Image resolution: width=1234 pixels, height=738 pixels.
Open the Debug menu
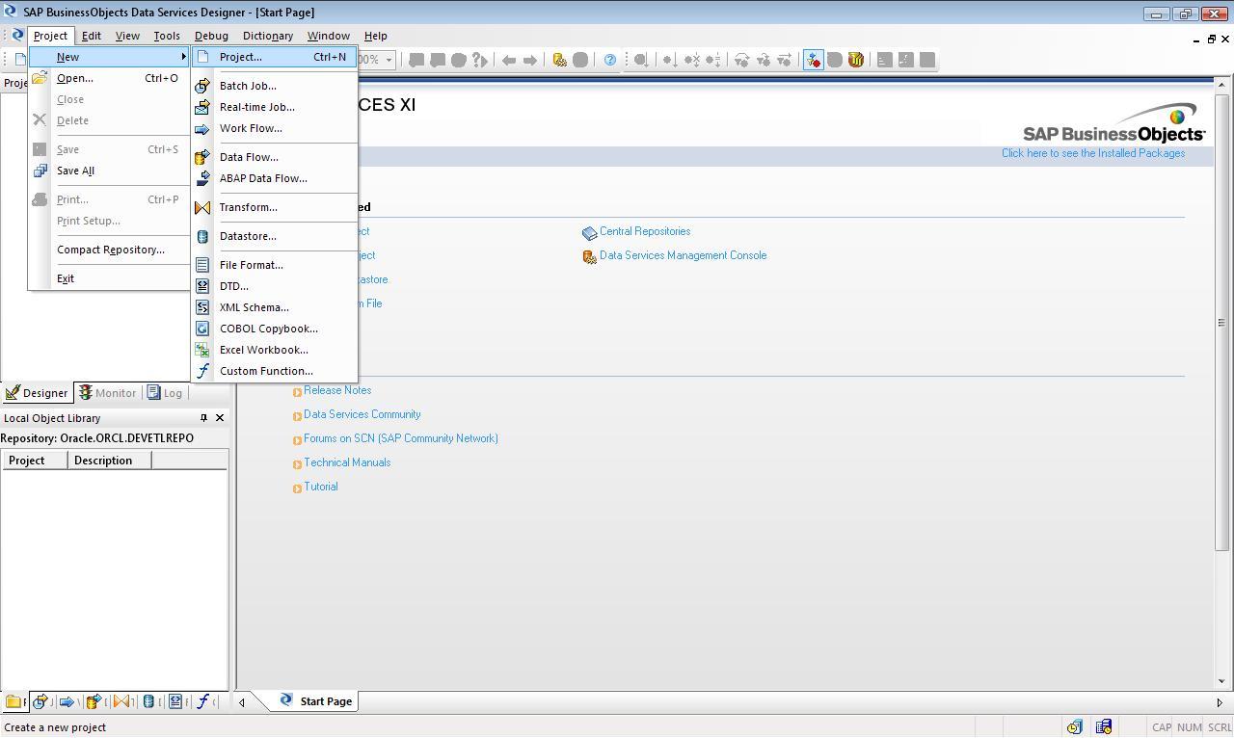click(x=211, y=36)
